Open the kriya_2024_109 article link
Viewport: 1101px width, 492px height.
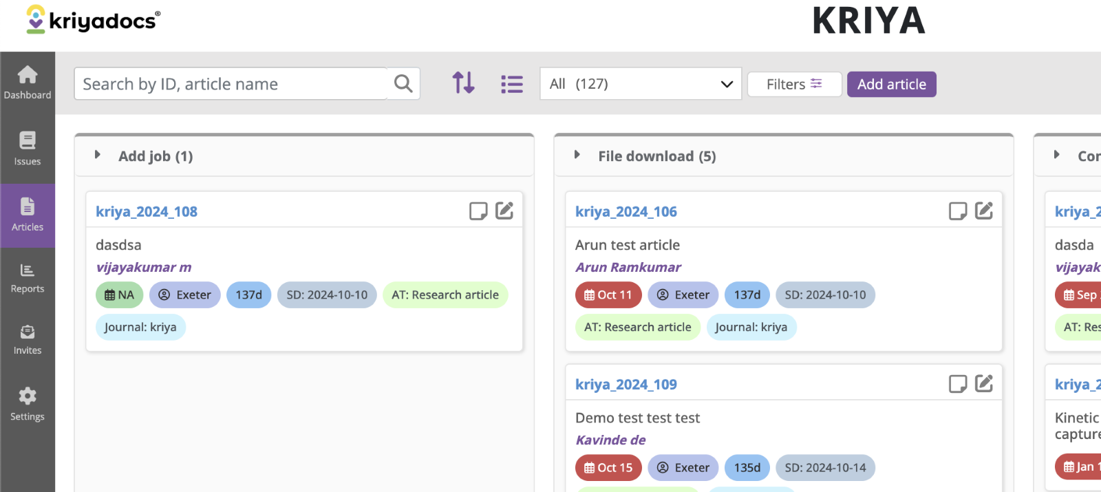626,385
